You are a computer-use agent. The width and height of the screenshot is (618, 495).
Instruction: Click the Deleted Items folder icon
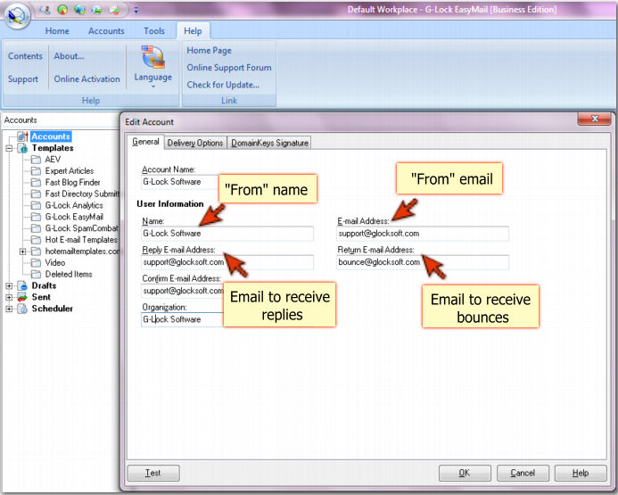tap(36, 275)
